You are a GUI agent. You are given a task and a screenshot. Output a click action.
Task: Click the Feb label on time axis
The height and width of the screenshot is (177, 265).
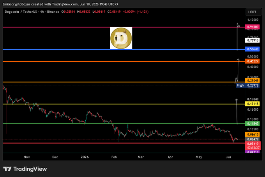pos(114,157)
